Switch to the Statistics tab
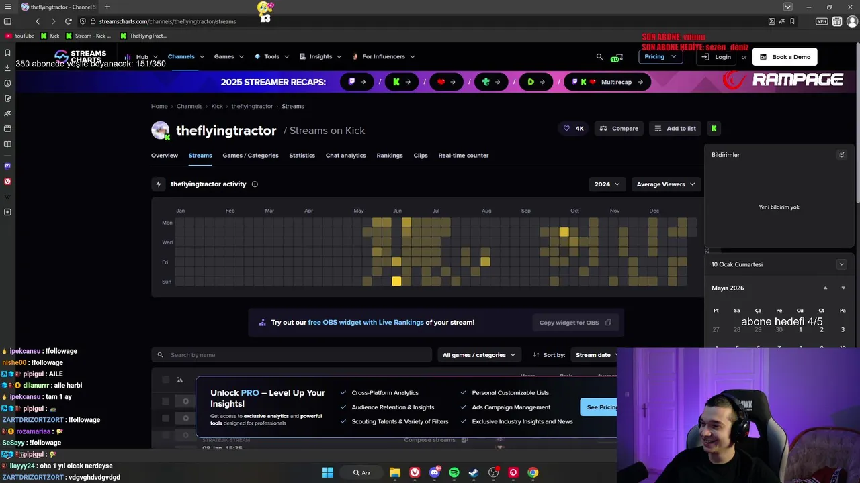Image resolution: width=860 pixels, height=483 pixels. 302,155
